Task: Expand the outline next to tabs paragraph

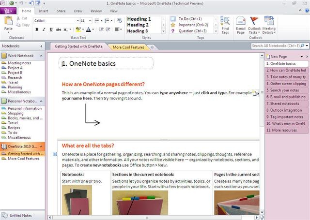Action: tap(55, 154)
